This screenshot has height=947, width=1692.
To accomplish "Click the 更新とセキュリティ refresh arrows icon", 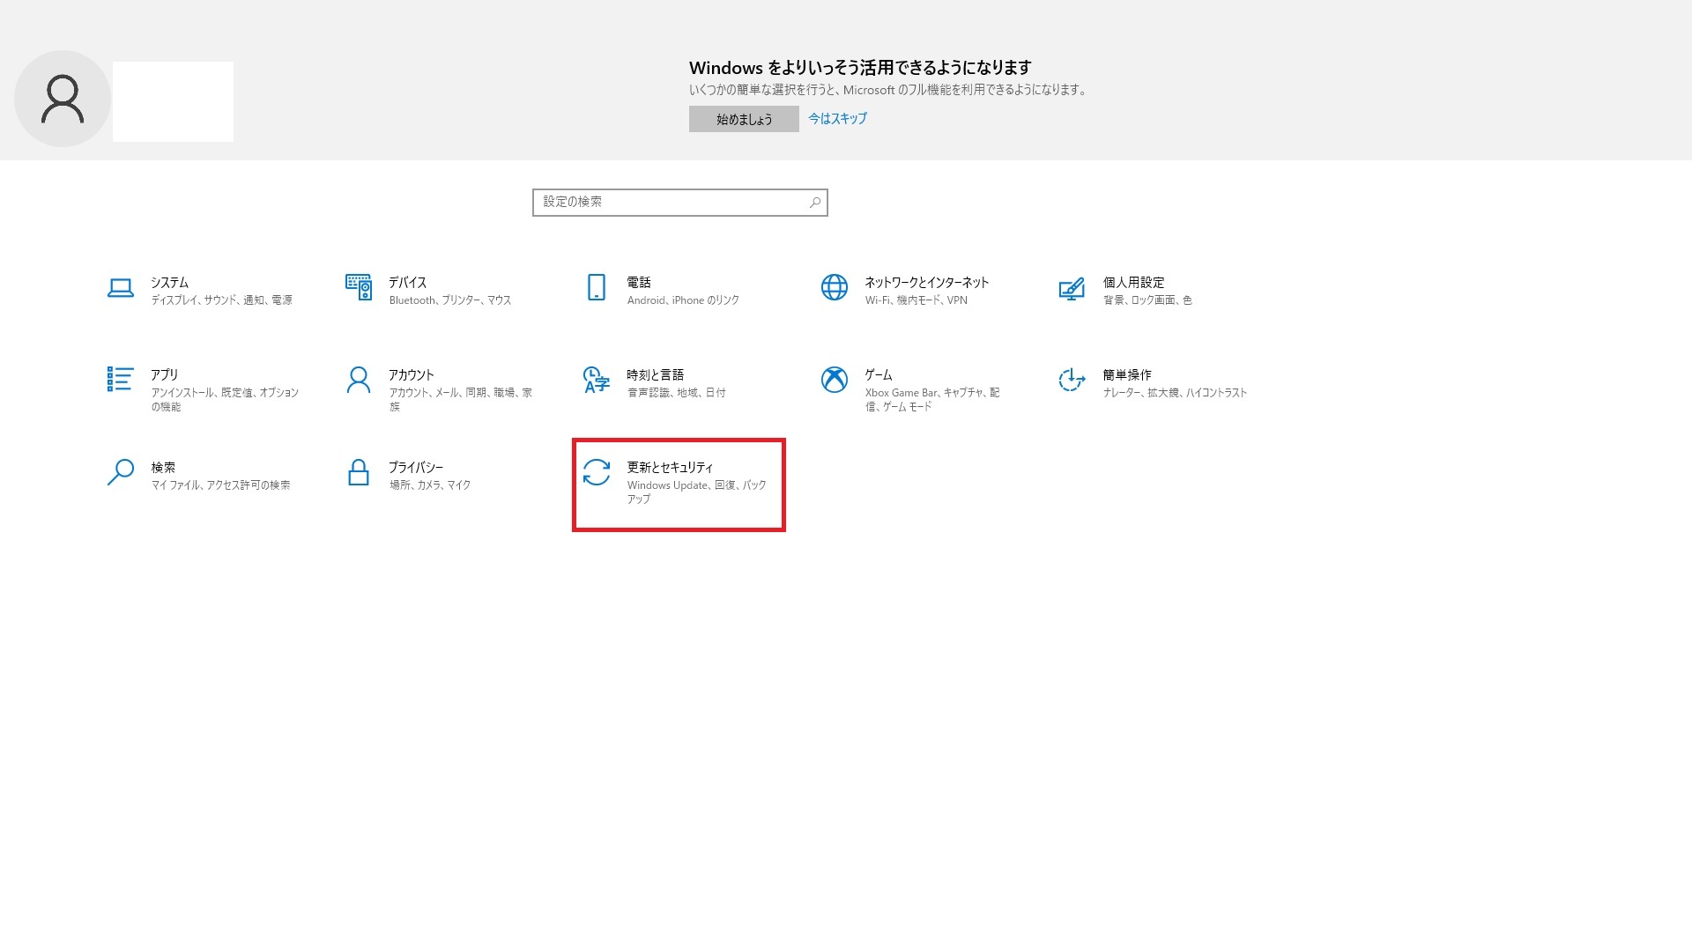I will 597,472.
